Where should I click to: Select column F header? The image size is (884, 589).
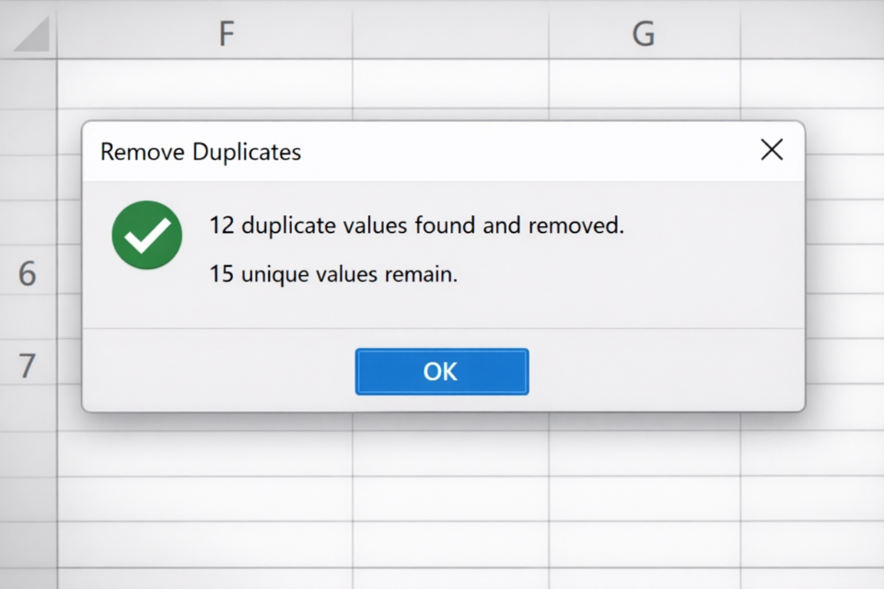(227, 32)
